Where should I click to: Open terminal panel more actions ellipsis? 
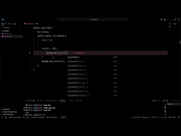(170, 101)
